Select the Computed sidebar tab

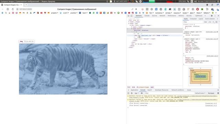tap(193, 19)
